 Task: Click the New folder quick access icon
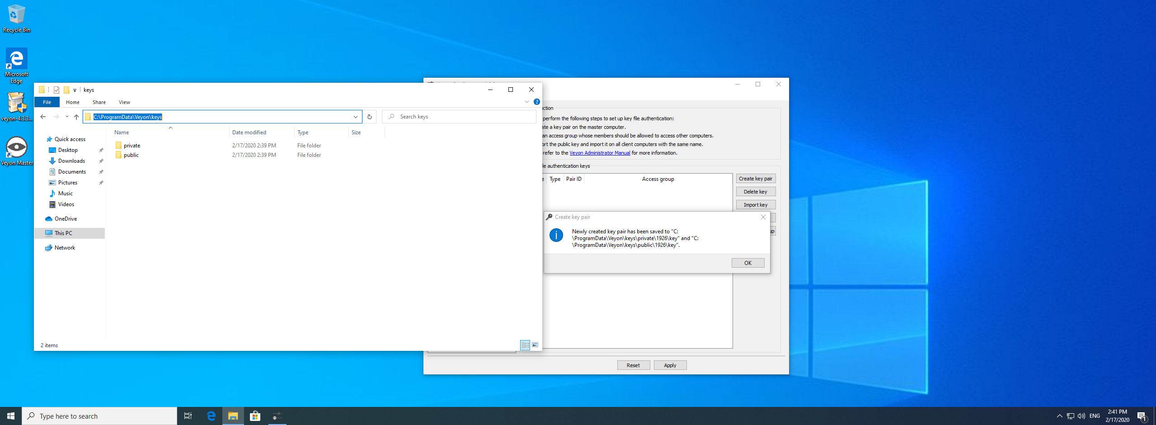pos(66,90)
